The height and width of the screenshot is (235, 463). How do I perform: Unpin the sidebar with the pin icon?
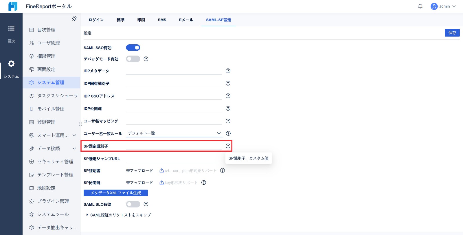point(74,19)
